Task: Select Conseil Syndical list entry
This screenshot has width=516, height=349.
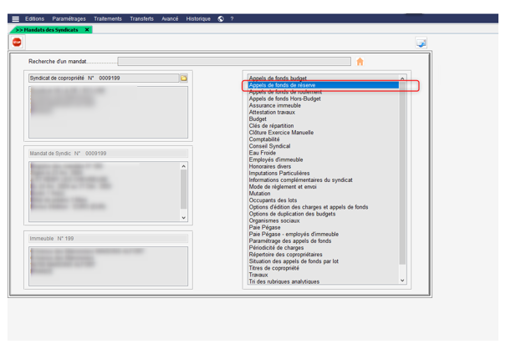Action: click(270, 146)
